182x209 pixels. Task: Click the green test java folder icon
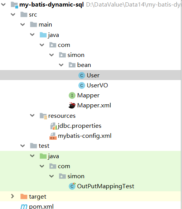tap(43, 156)
